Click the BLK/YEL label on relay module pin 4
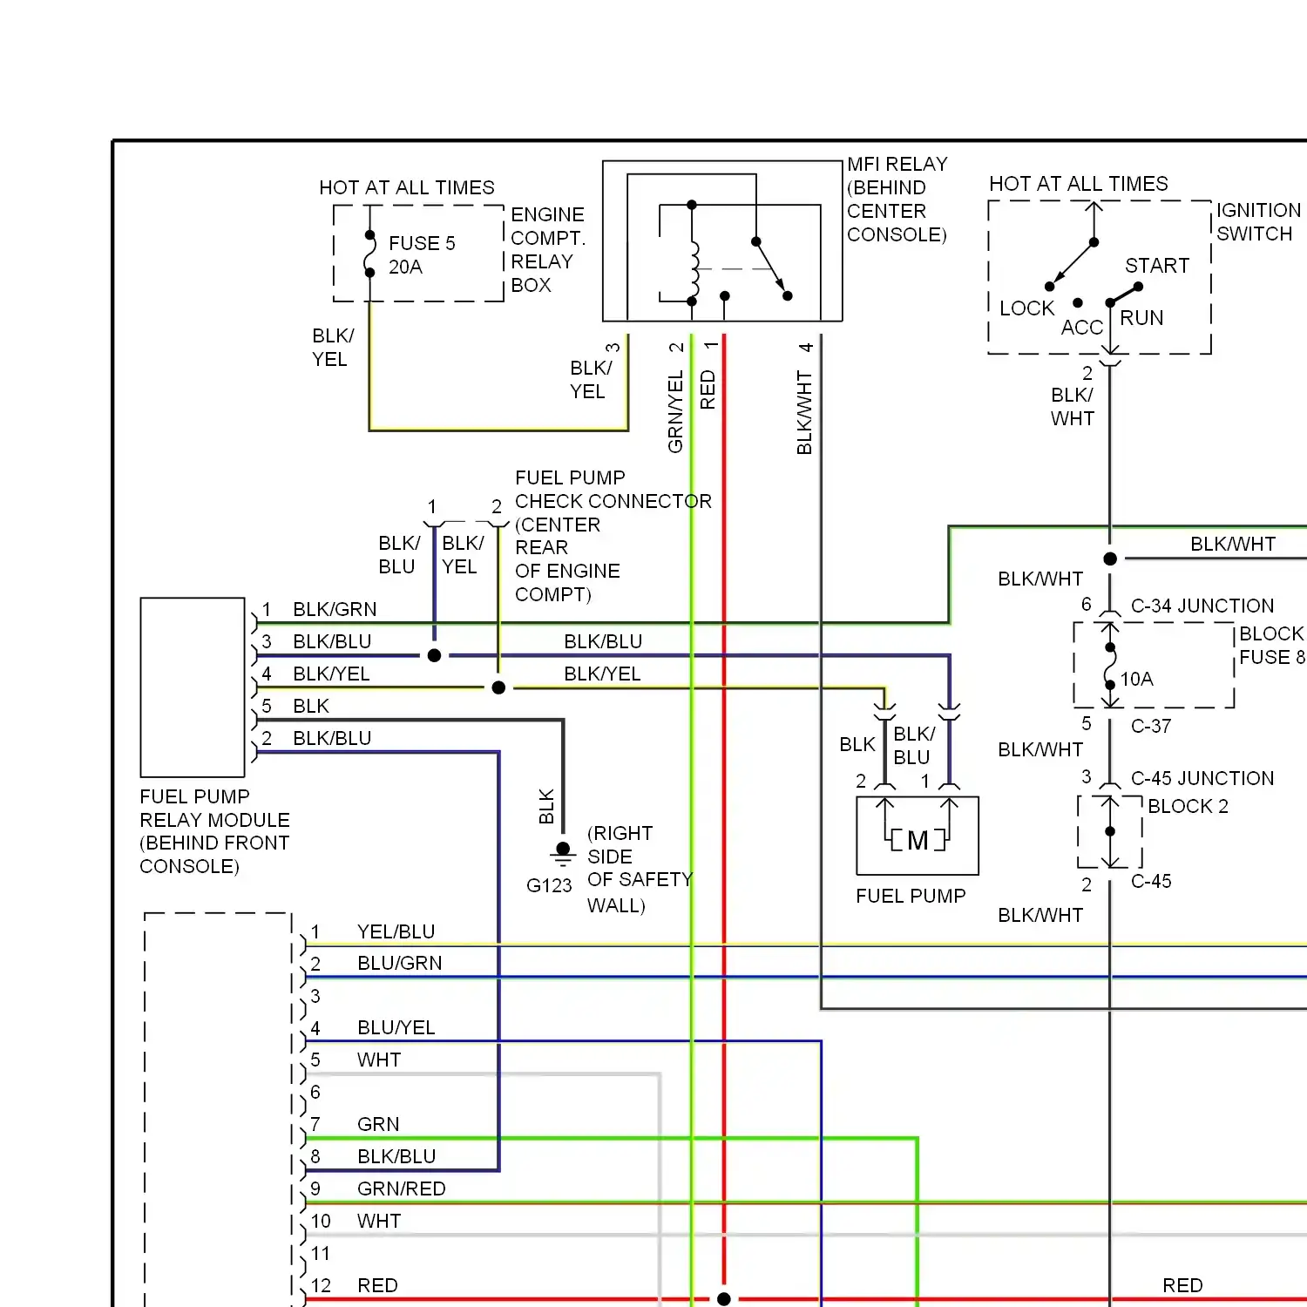The height and width of the screenshot is (1307, 1307). point(331,674)
